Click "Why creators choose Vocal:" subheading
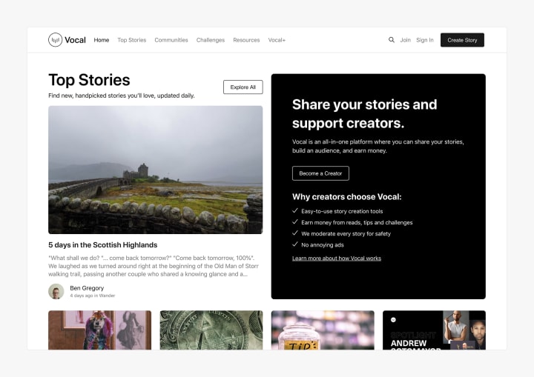Viewport: 534px width, 377px height. point(346,197)
